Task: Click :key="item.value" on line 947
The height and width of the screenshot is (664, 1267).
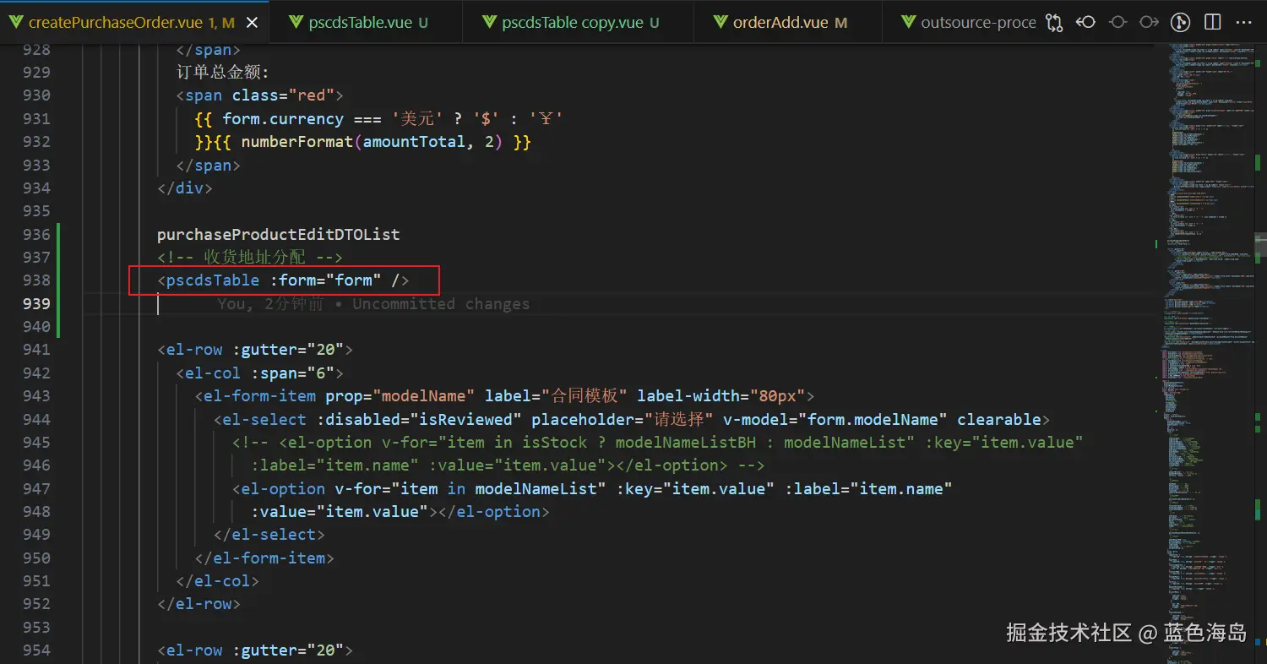Action: (x=695, y=488)
